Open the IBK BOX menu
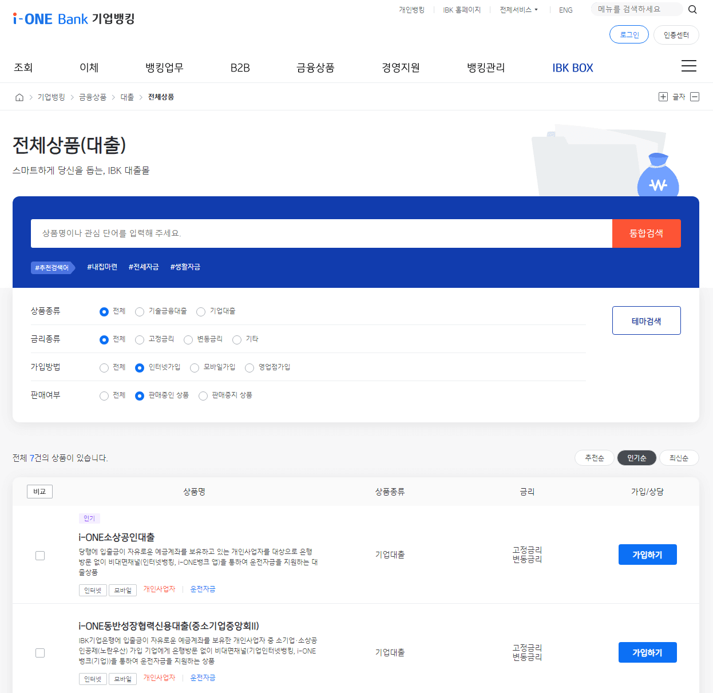This screenshot has width=713, height=693. tap(573, 67)
